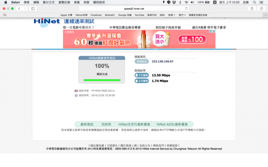Open the 視窗 menu
This screenshot has height=167, width=268.
pyautogui.click(x=86, y=2)
